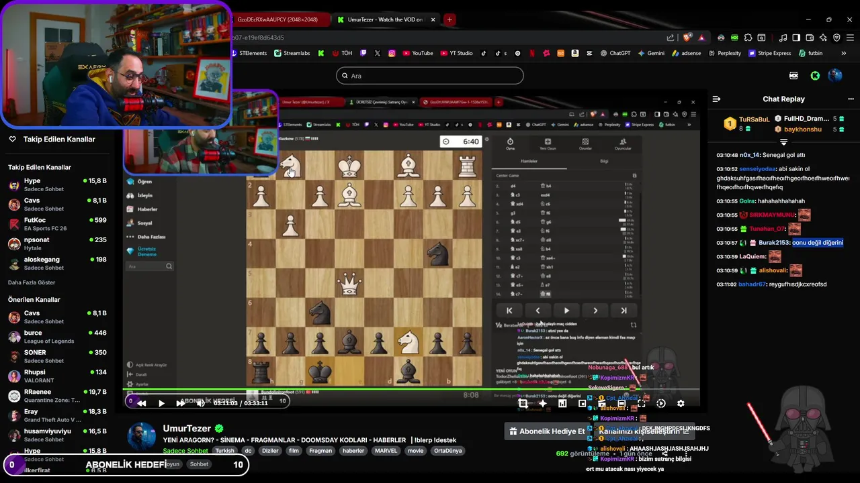Open browser extensions puzzle icon
The width and height of the screenshot is (860, 483).
749,38
